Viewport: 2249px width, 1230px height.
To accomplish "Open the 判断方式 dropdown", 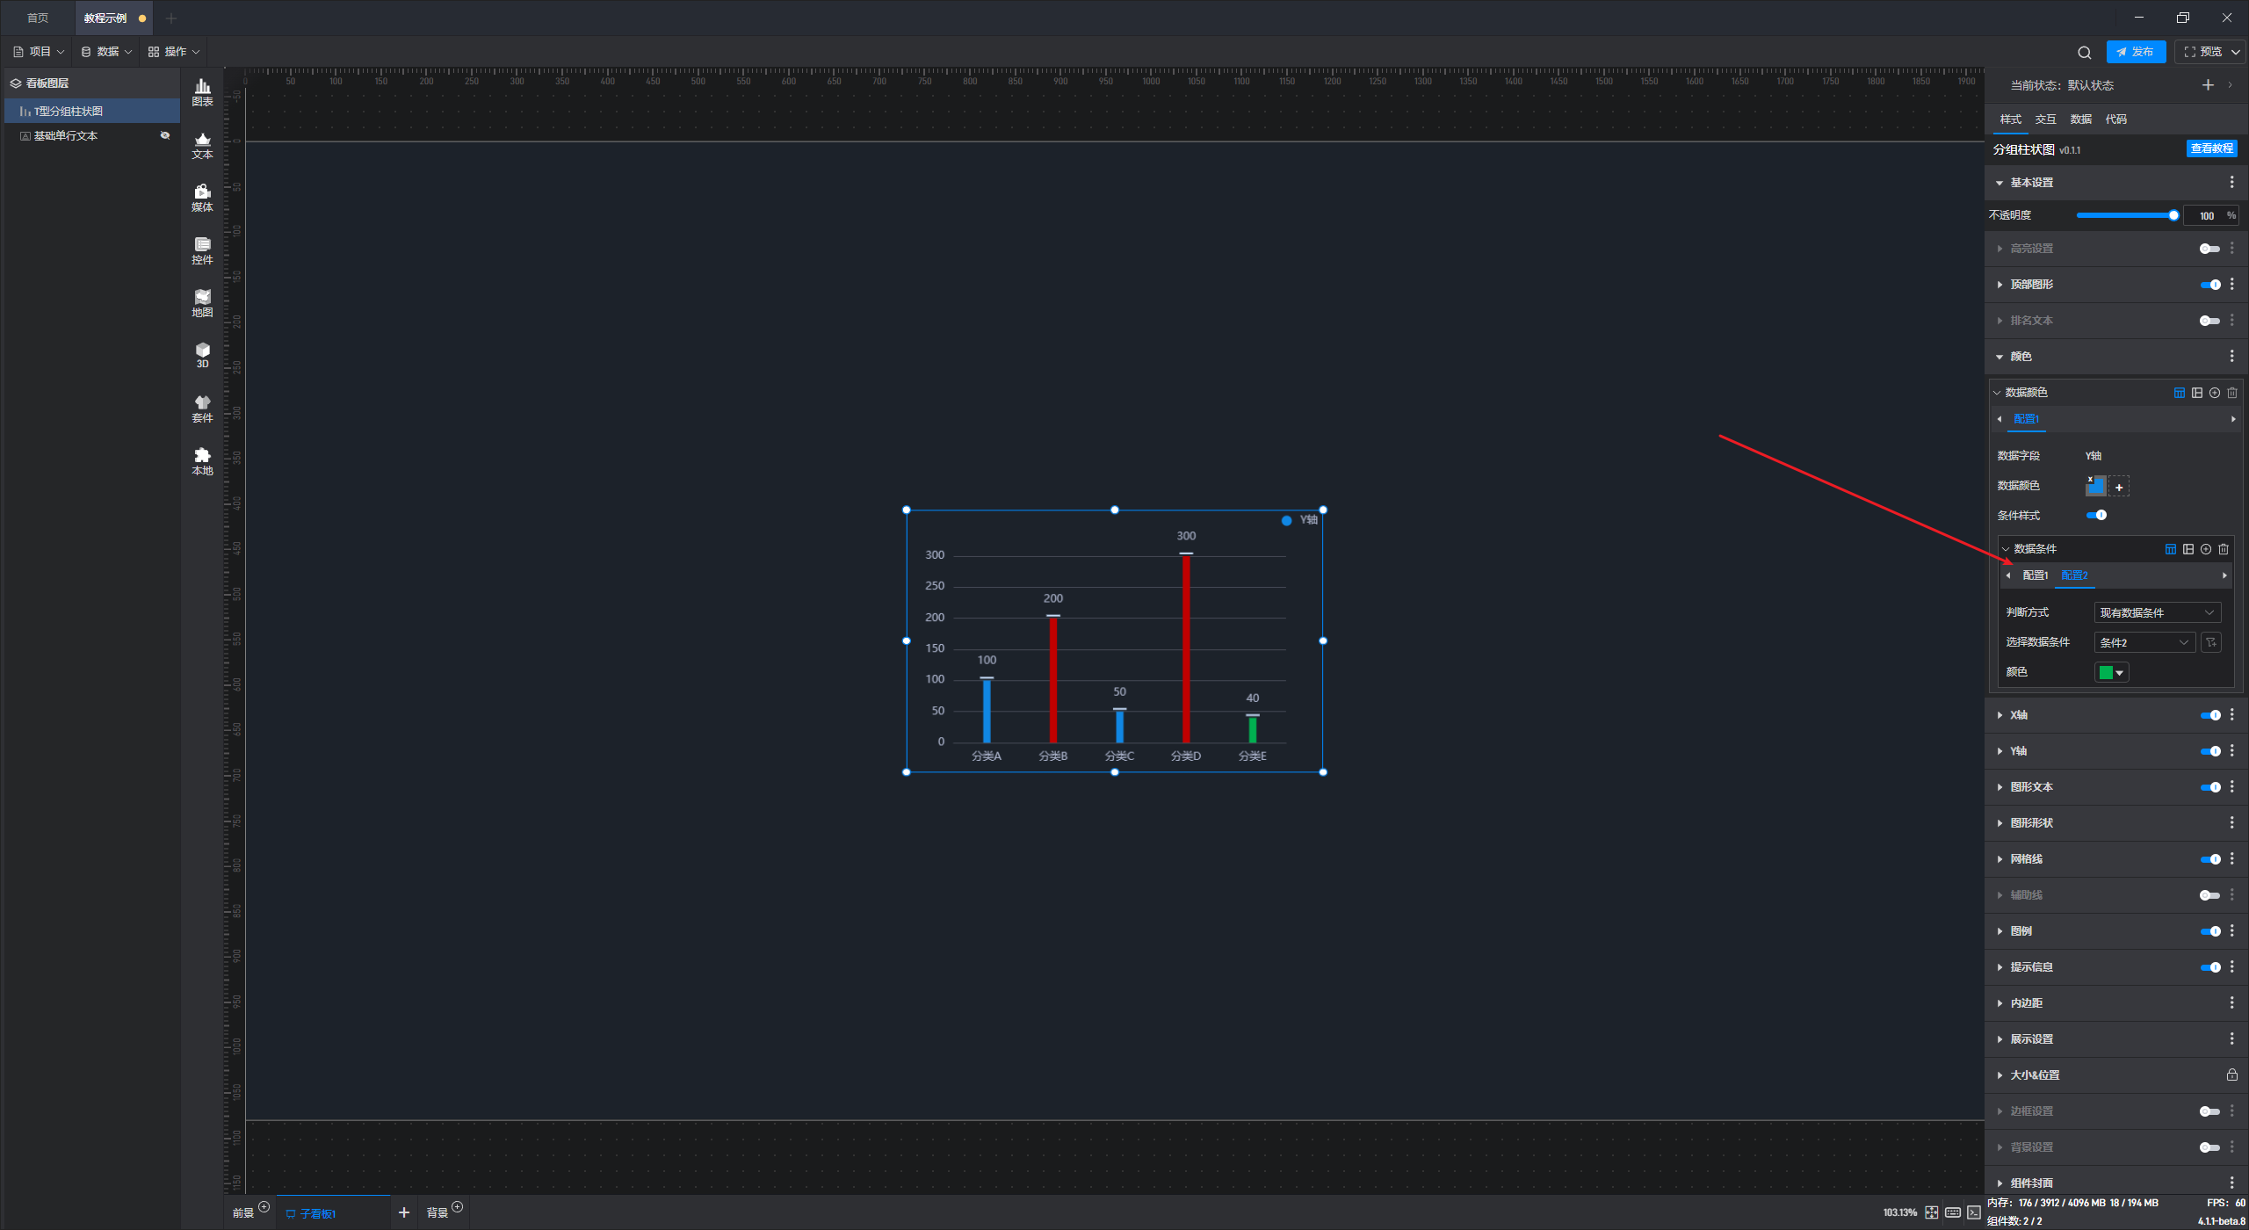I will tap(2157, 612).
